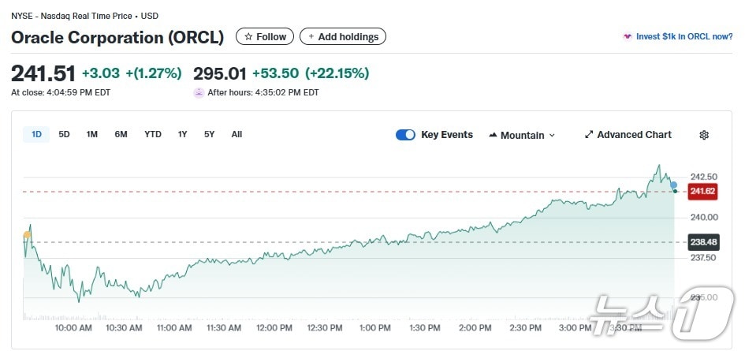Click the red 241.62 price label
This screenshot has width=745, height=351.
coord(702,191)
